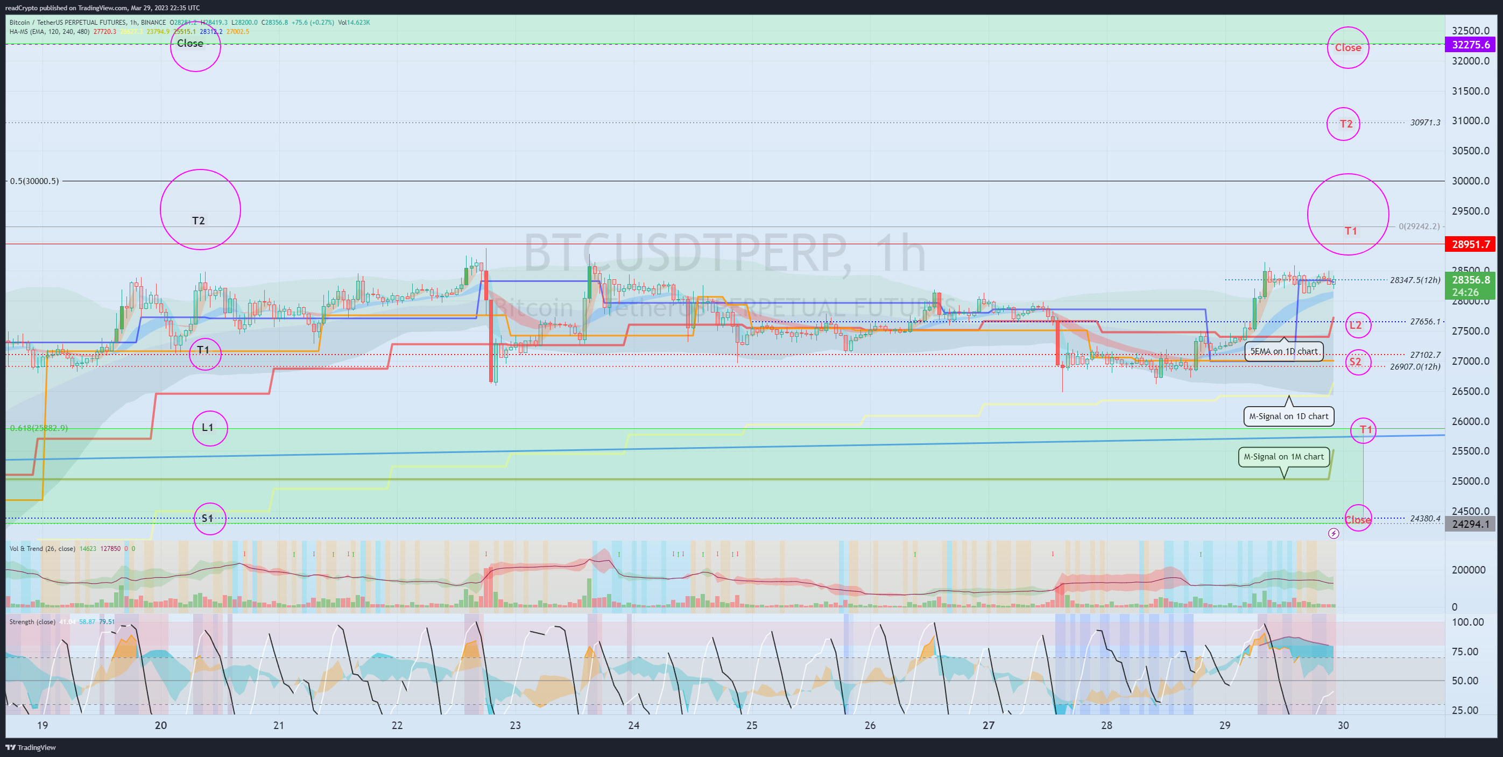The height and width of the screenshot is (757, 1503).
Task: Click the pink lightning bolt icon
Action: pos(1333,533)
